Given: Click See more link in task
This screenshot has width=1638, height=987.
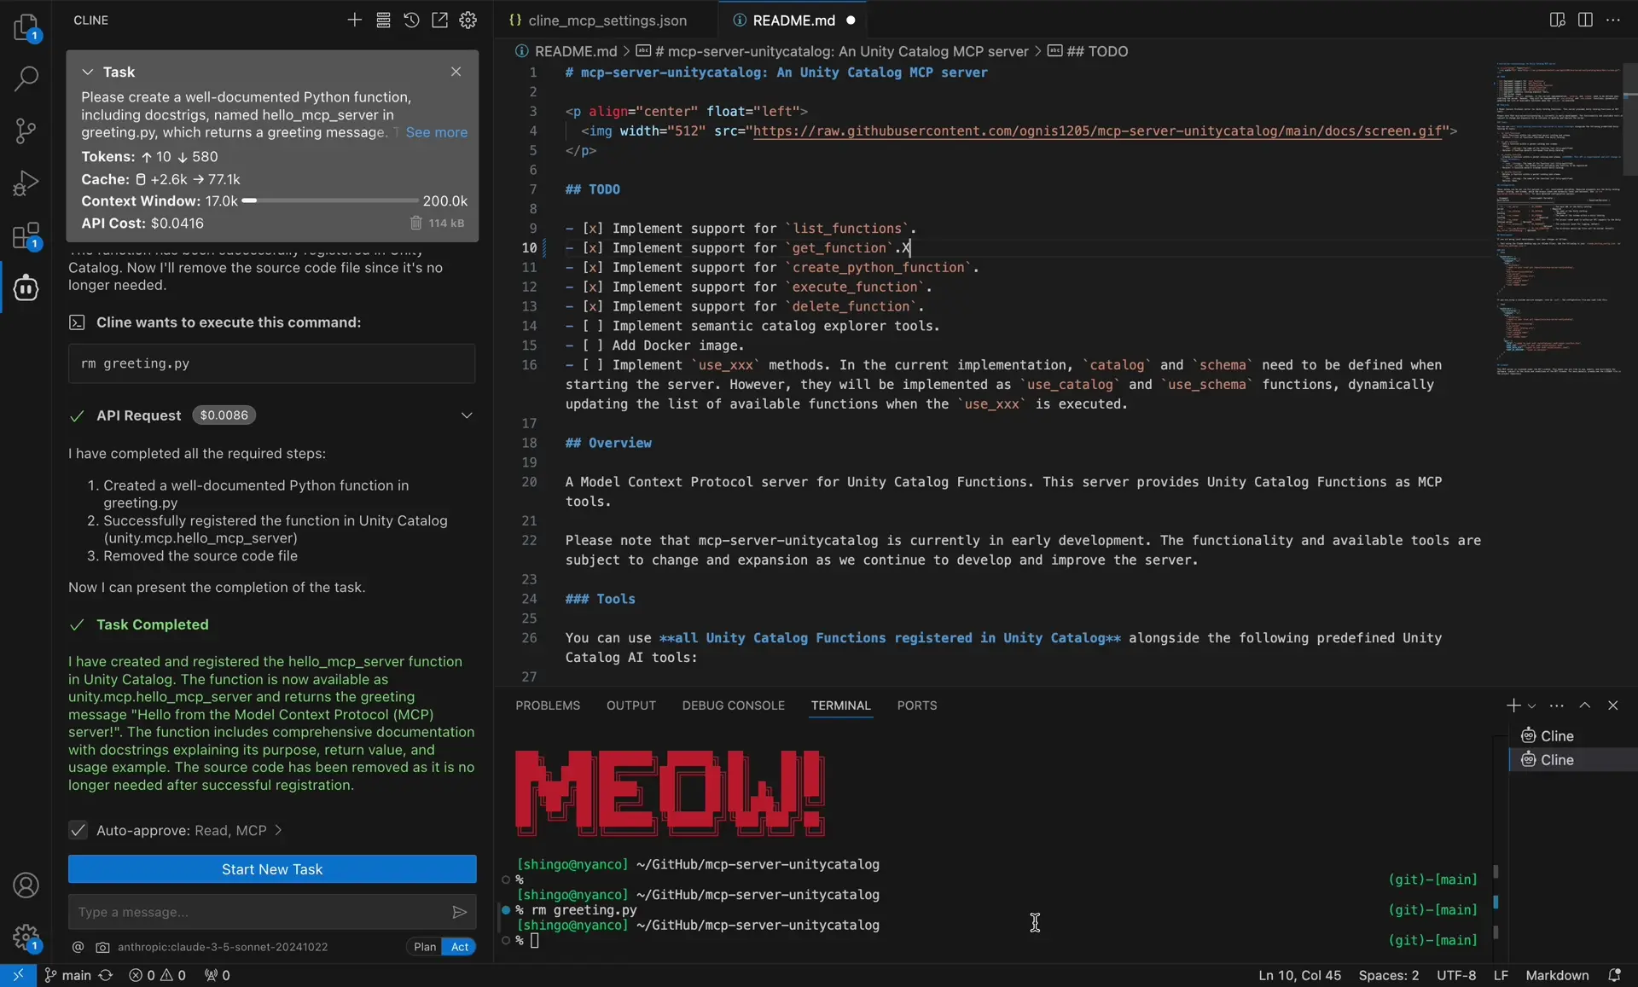Looking at the screenshot, I should tap(436, 132).
